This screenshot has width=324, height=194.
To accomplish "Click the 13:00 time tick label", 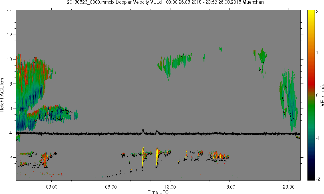I will pyautogui.click(x=170, y=187).
